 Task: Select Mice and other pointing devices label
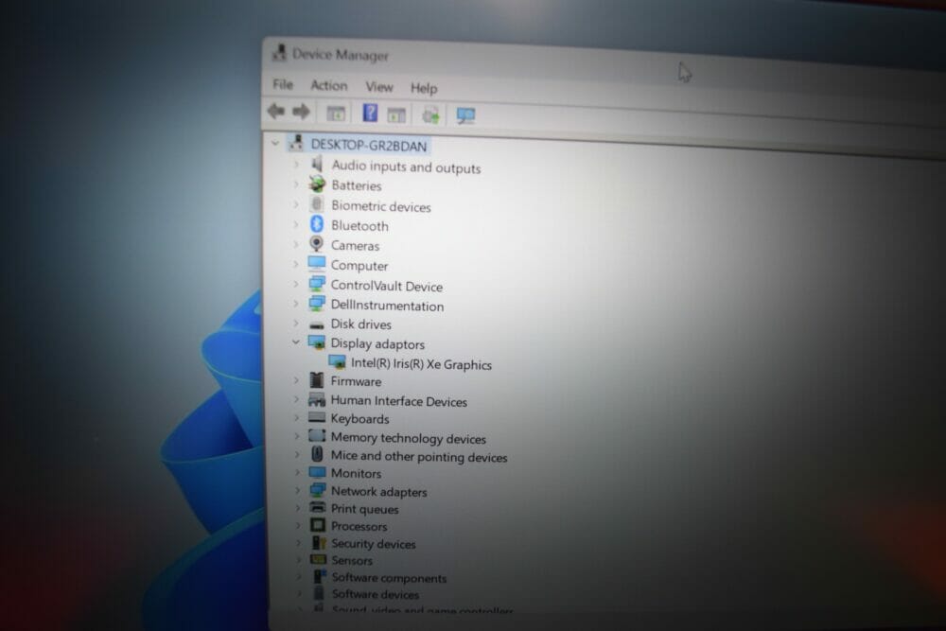(x=419, y=457)
